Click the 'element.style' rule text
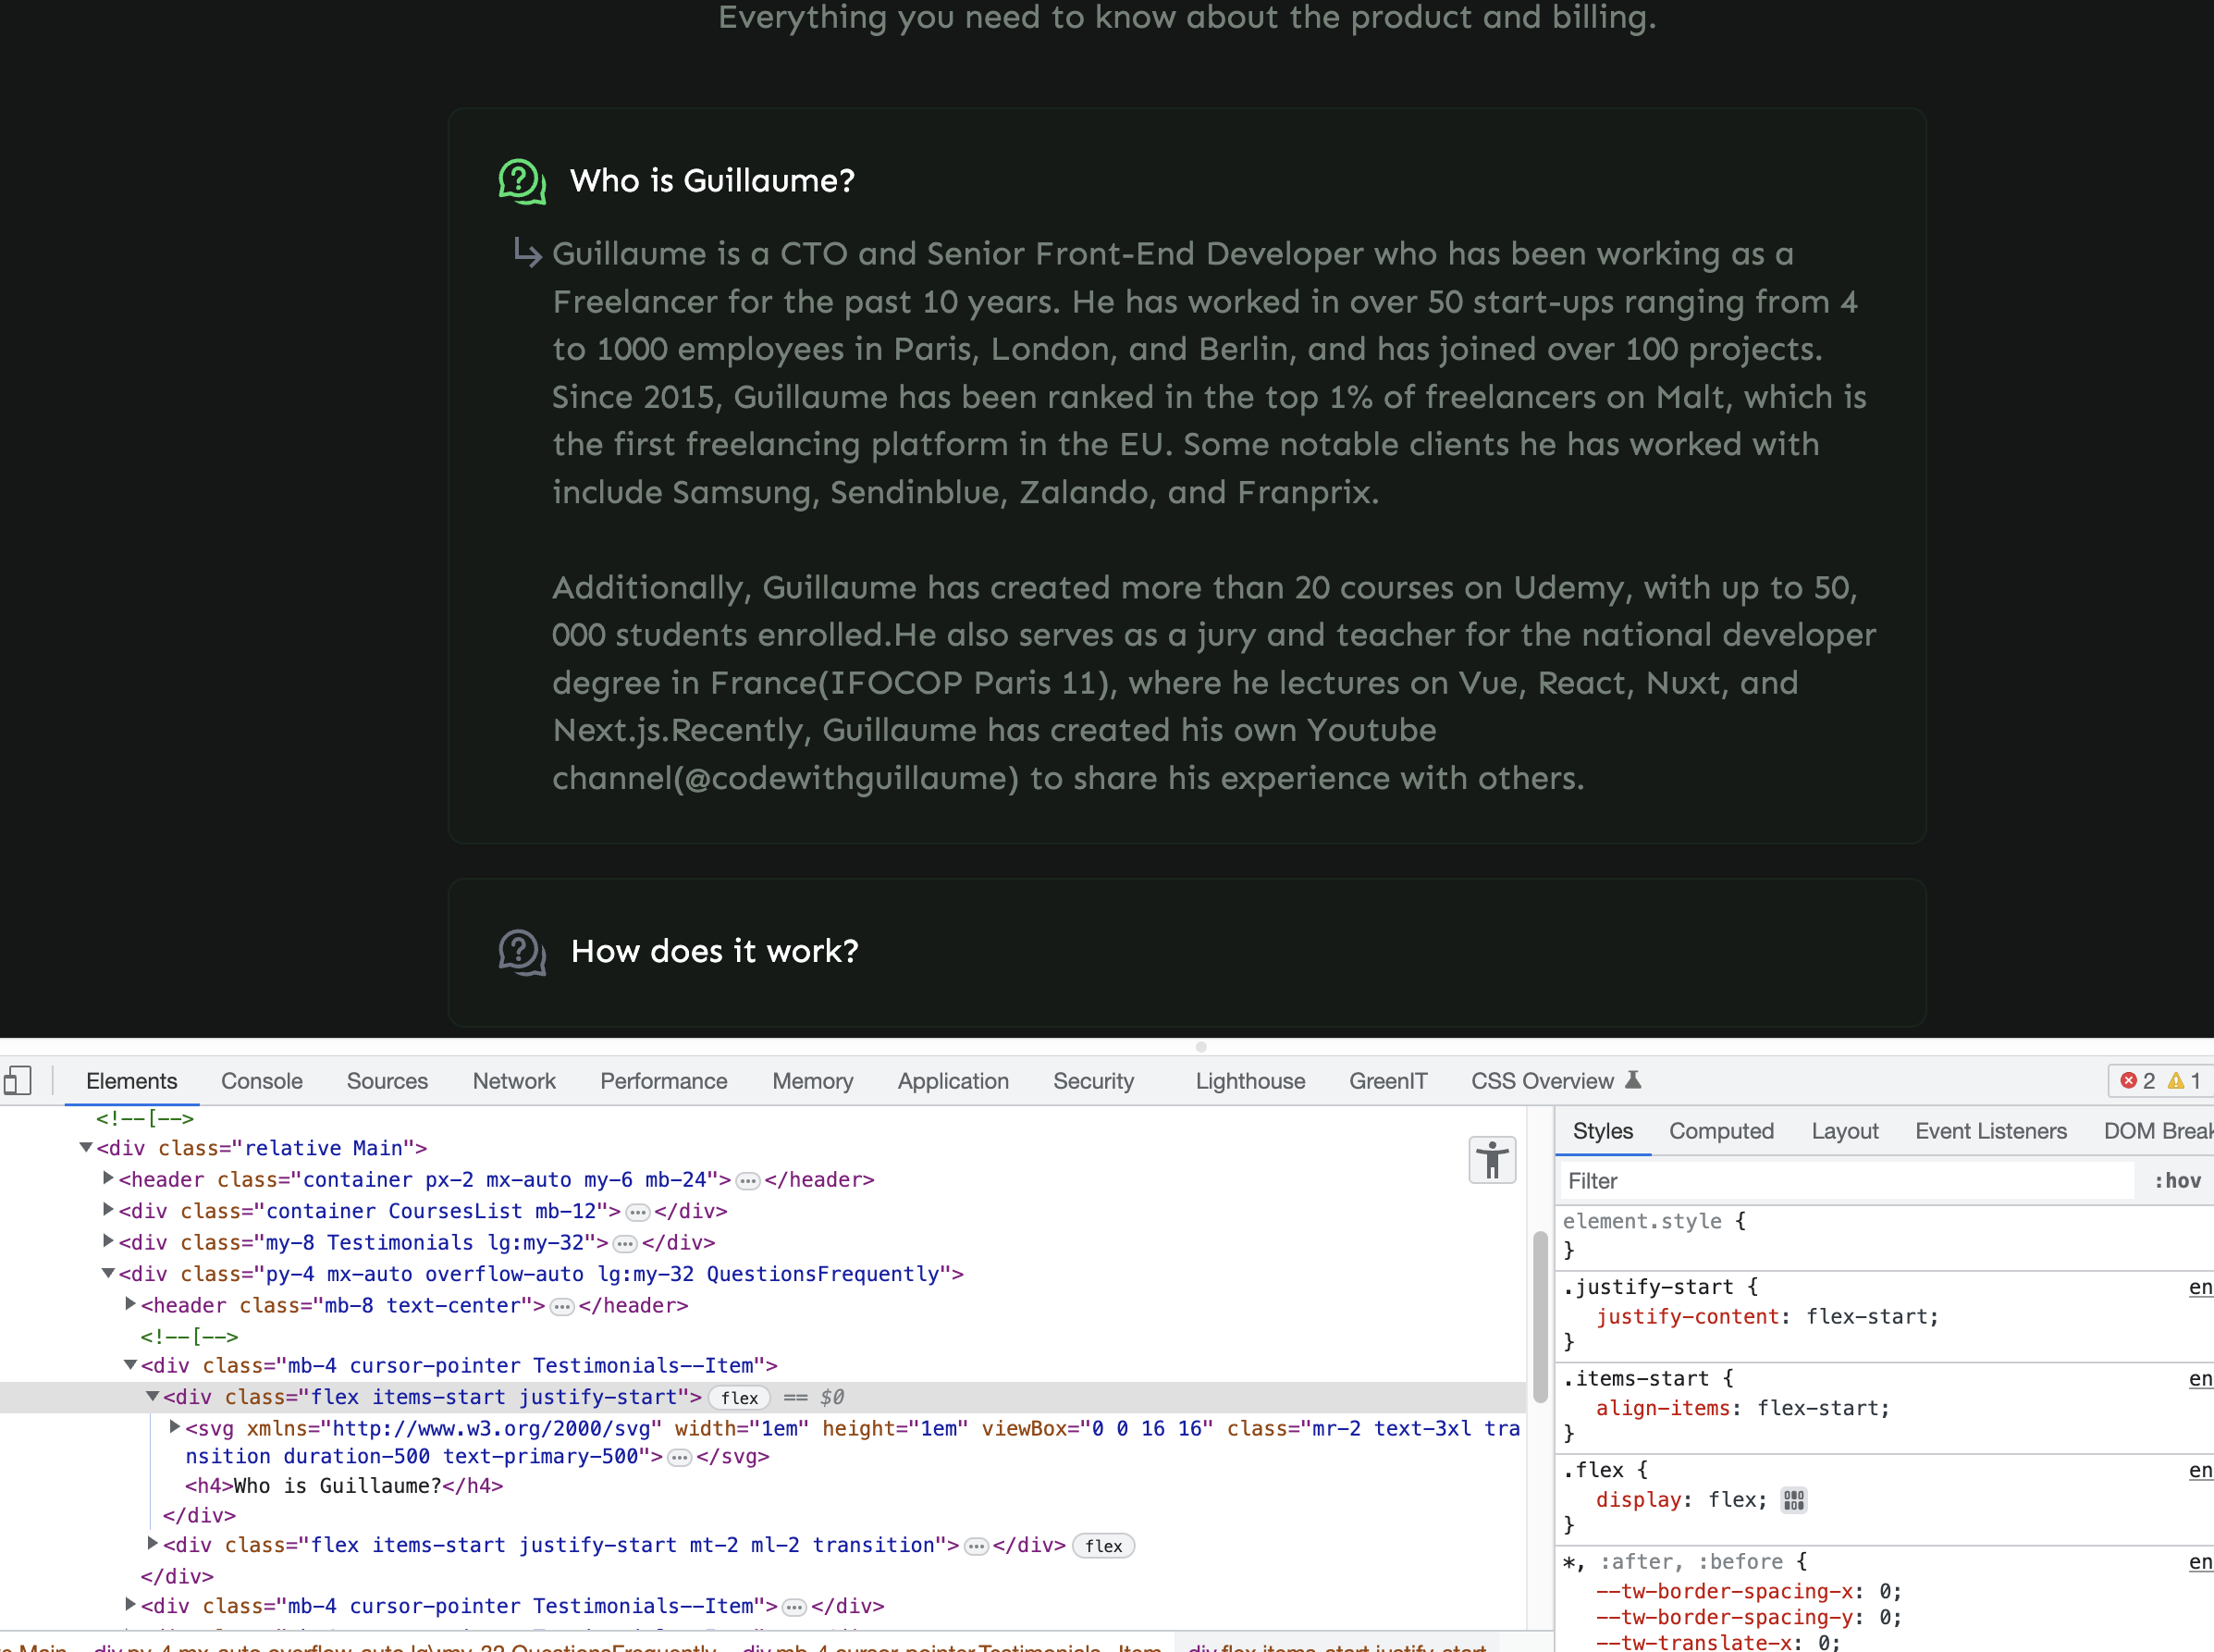The width and height of the screenshot is (2214, 1652). [x=1642, y=1221]
